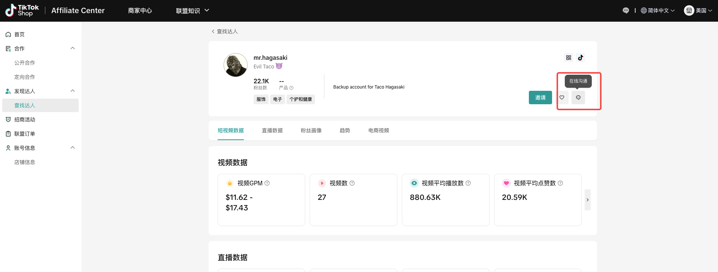Go back via 查找达人 breadcrumb link
Viewport: 718px width, 272px height.
225,31
